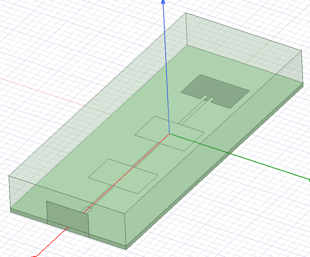Select the translucent rear wall of the air box
310x257 pixels.
[x=244, y=47]
